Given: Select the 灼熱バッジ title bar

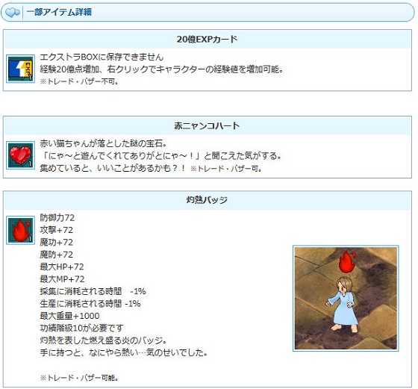Looking at the screenshot, I should point(208,200).
